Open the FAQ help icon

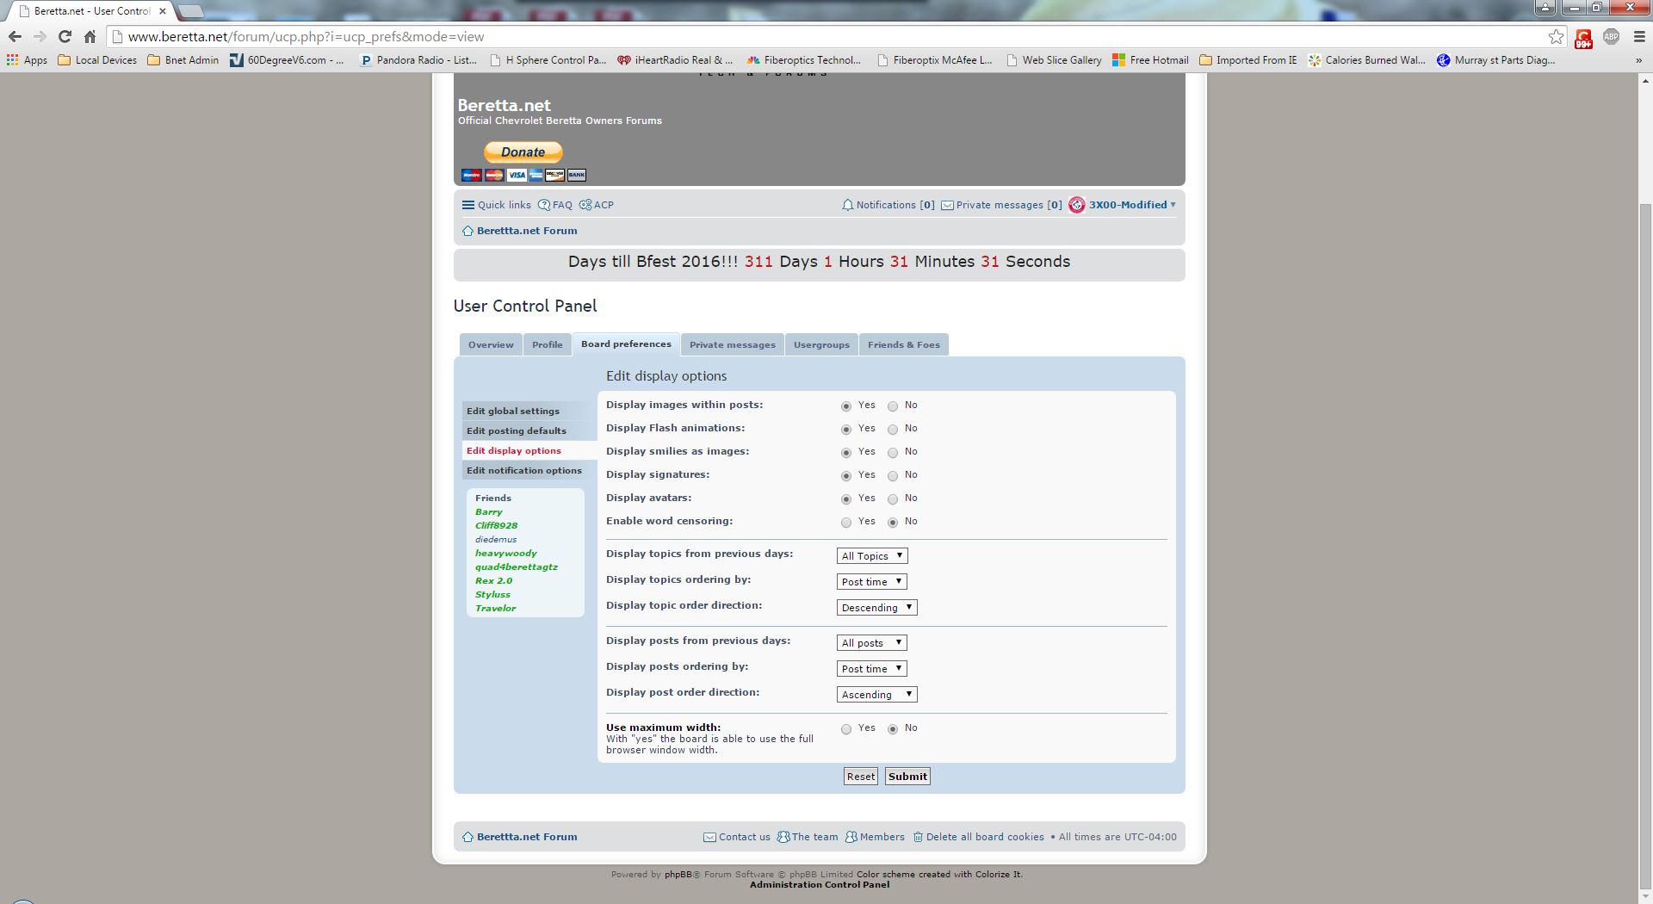(544, 205)
